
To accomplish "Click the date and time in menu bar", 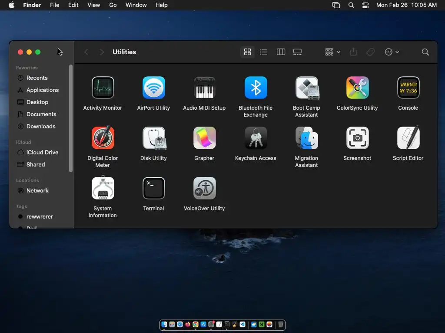I will pos(406,5).
